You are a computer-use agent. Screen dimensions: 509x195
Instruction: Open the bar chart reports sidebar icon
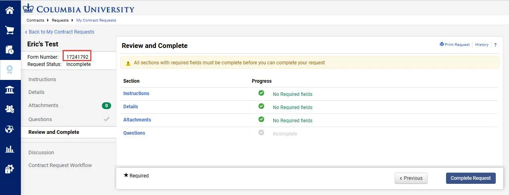(x=10, y=149)
